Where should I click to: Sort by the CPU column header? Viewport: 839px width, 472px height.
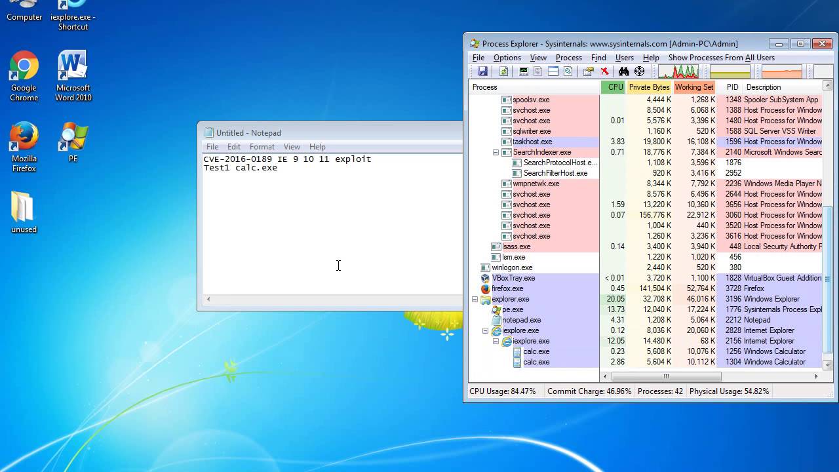[x=614, y=87]
